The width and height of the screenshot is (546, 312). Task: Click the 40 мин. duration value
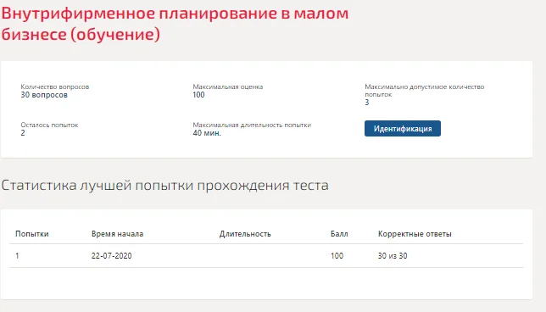(x=207, y=133)
